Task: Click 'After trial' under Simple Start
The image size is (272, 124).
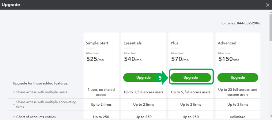Action: (x=92, y=53)
